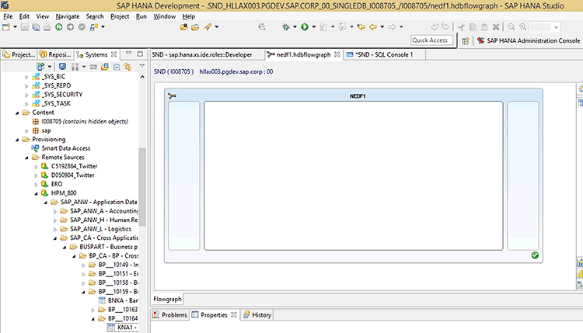
Task: Click the Undo arrow icon
Action: tap(435, 27)
